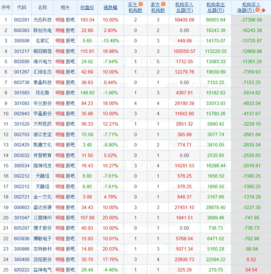Open 劲拓股份 stock name link
Screen dimensions: 271x274
pos(42,259)
